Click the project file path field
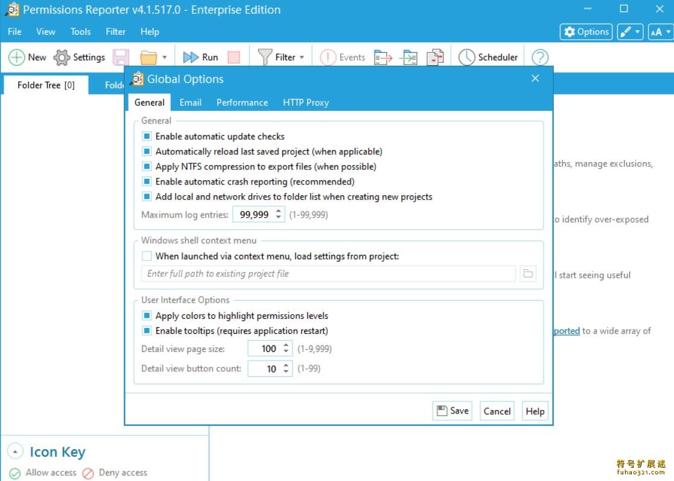The width and height of the screenshot is (674, 481). pos(328,274)
